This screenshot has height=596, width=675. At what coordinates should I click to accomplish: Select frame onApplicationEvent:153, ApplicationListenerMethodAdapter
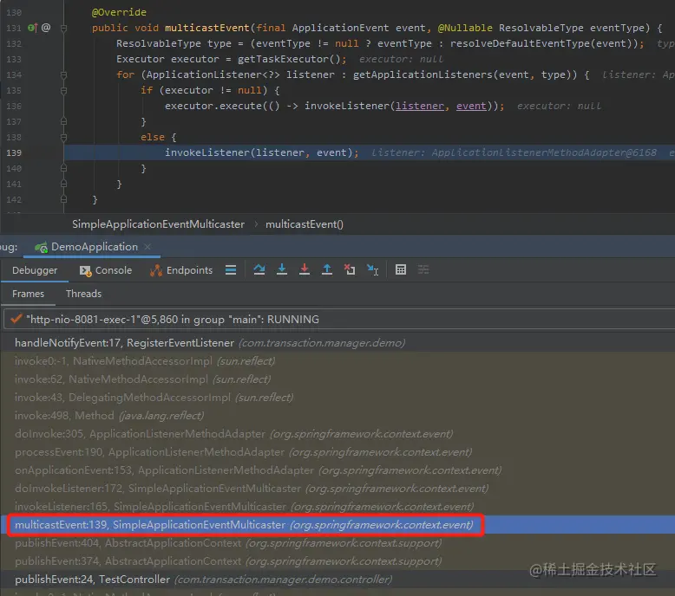tap(337, 470)
